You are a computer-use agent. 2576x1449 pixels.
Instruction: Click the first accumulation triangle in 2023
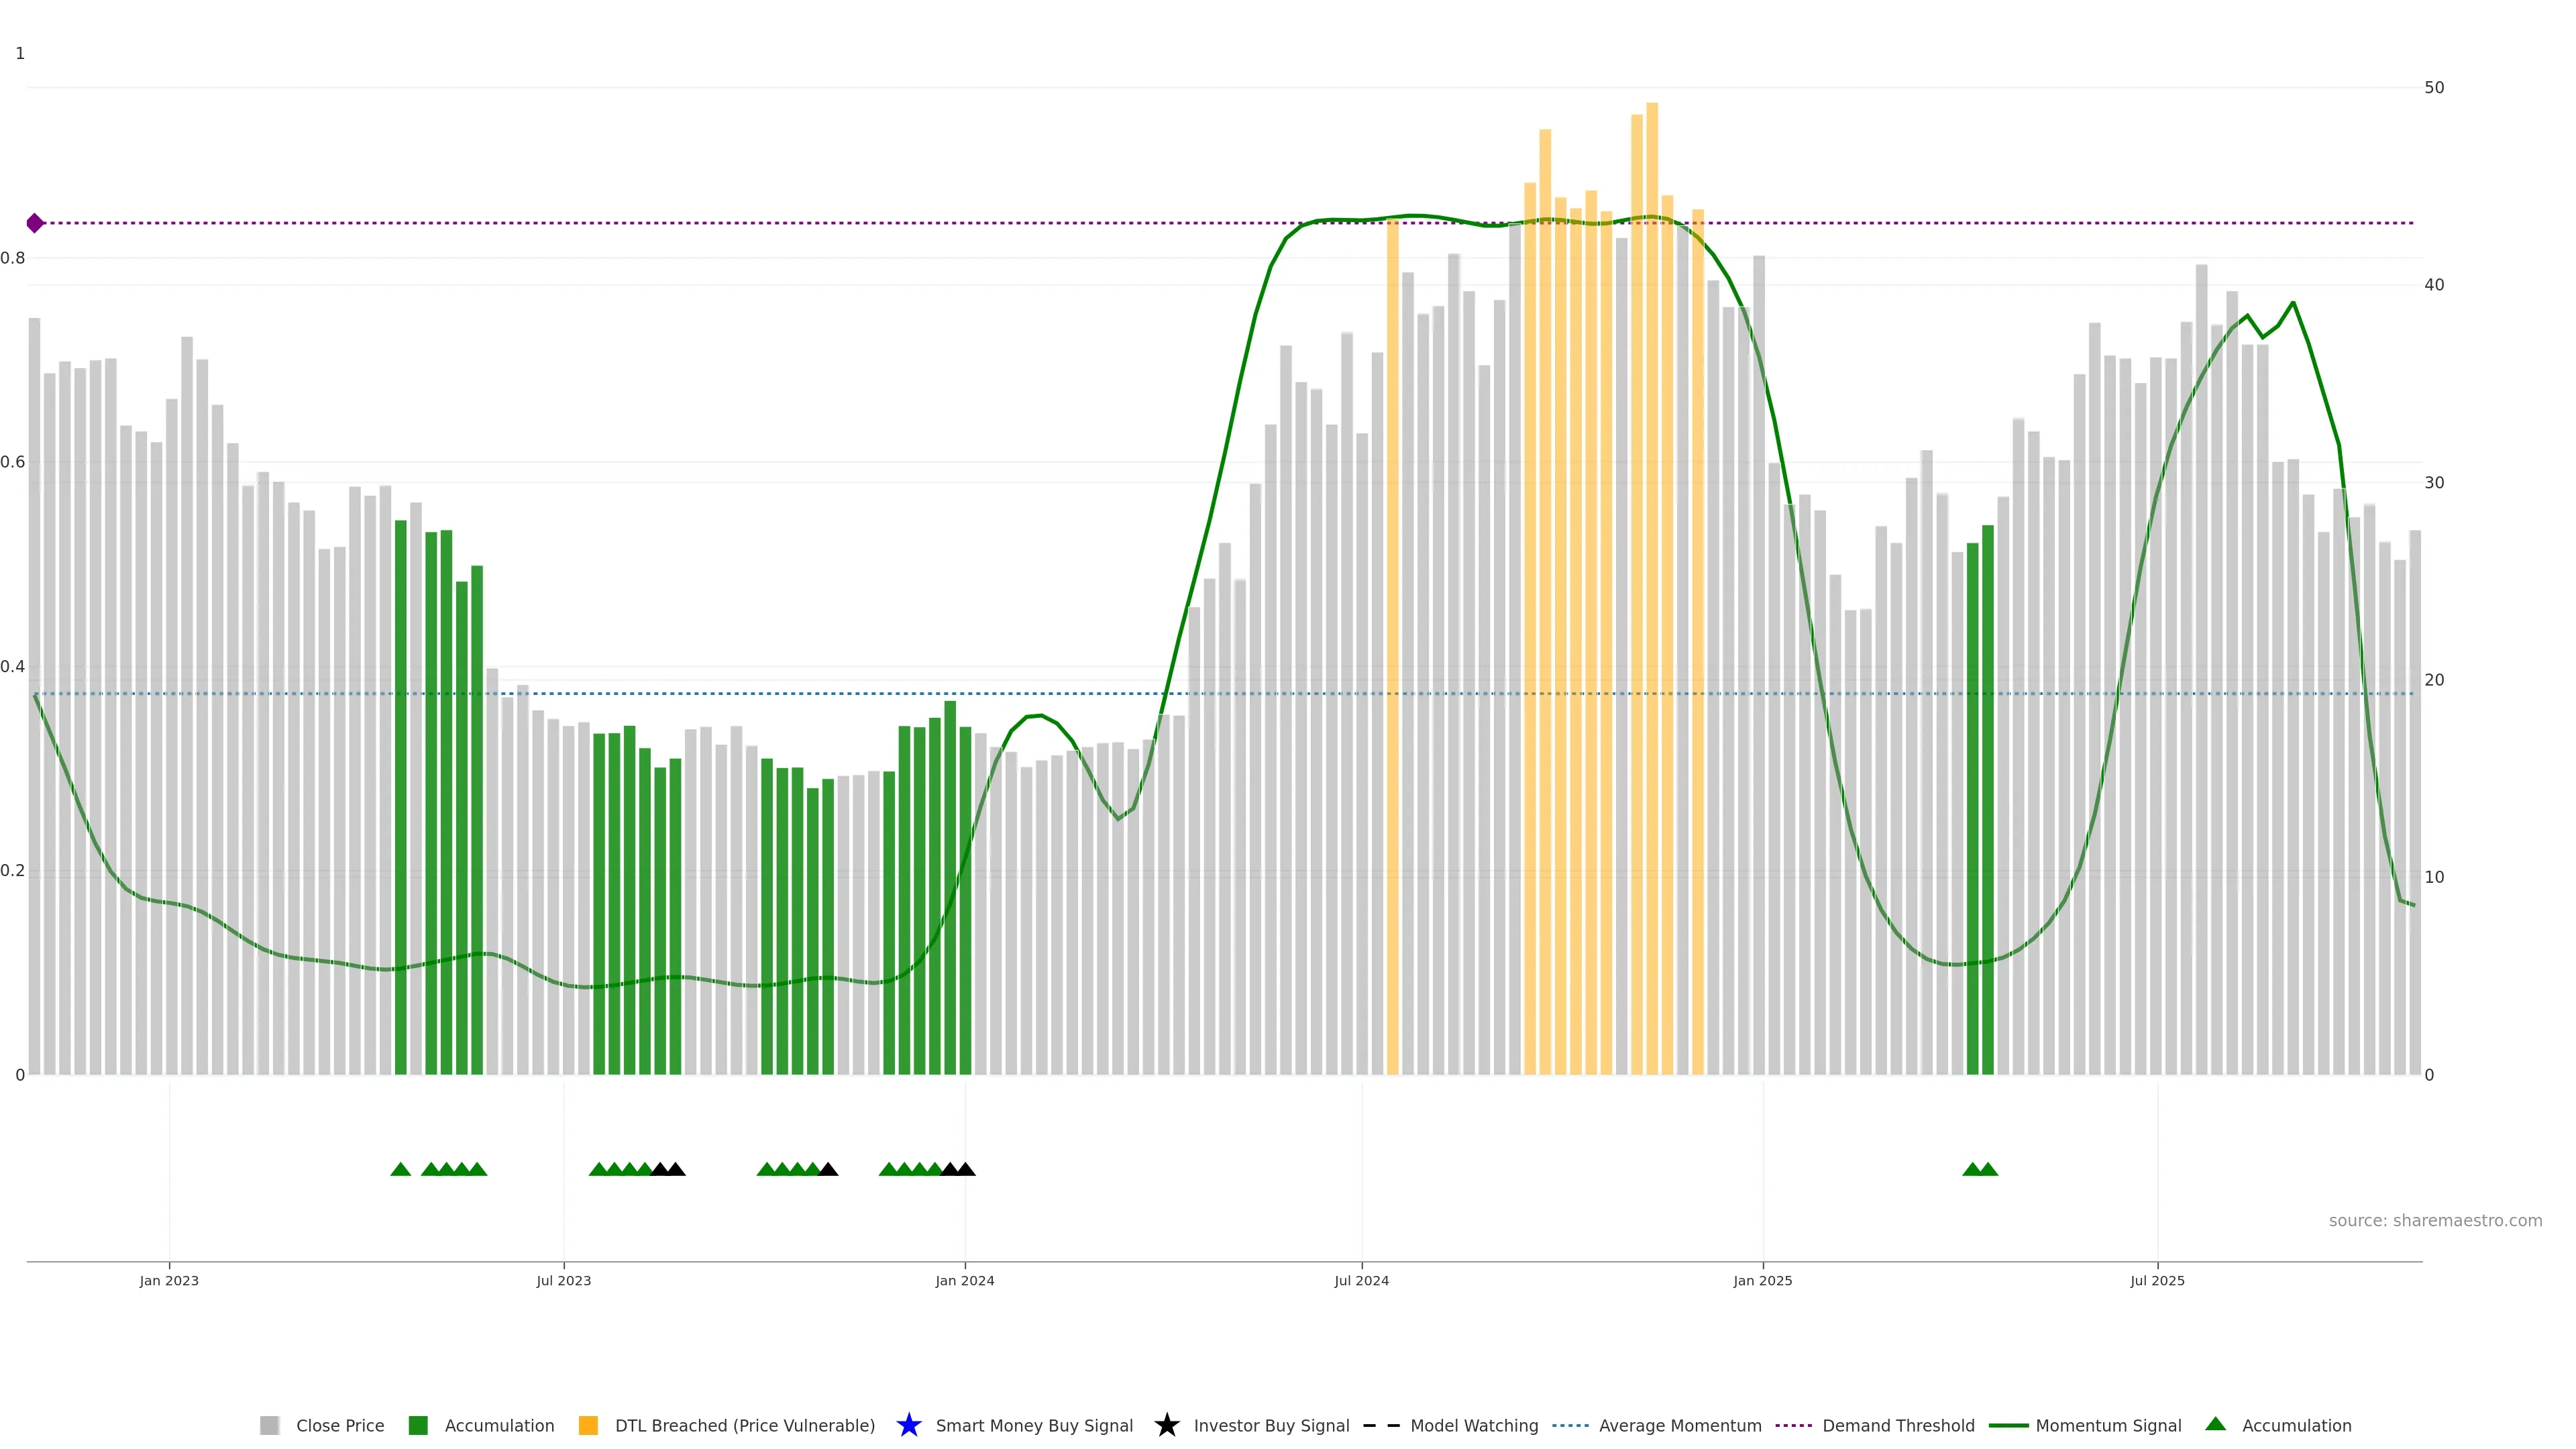(400, 1169)
